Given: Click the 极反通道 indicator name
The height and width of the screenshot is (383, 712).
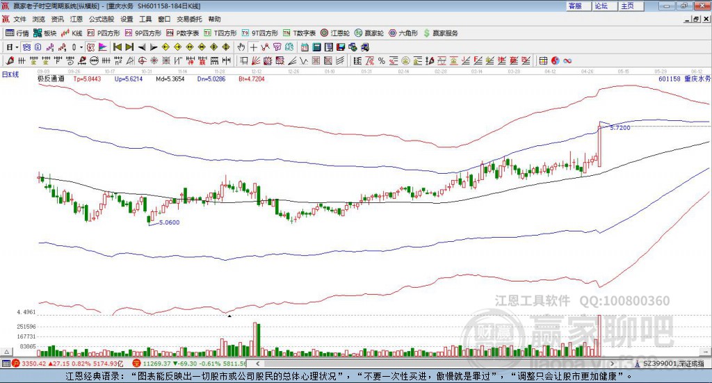Looking at the screenshot, I should (51, 79).
